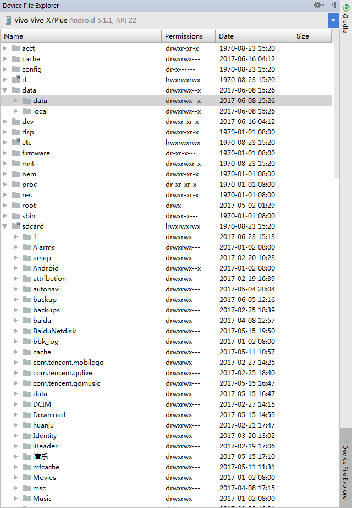Screen dimensions: 352x508
Task: Select the highlighted data subfolder row
Action: coord(166,100)
